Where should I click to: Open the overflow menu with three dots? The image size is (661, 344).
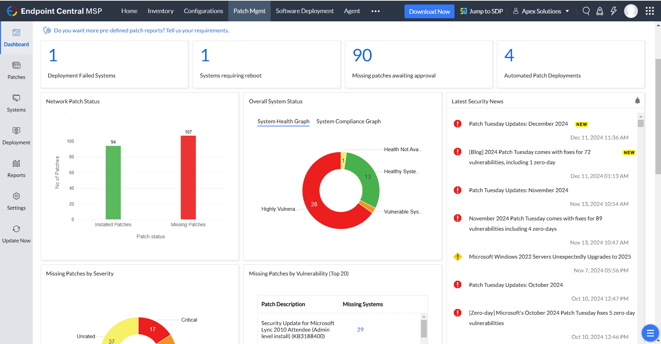[375, 11]
